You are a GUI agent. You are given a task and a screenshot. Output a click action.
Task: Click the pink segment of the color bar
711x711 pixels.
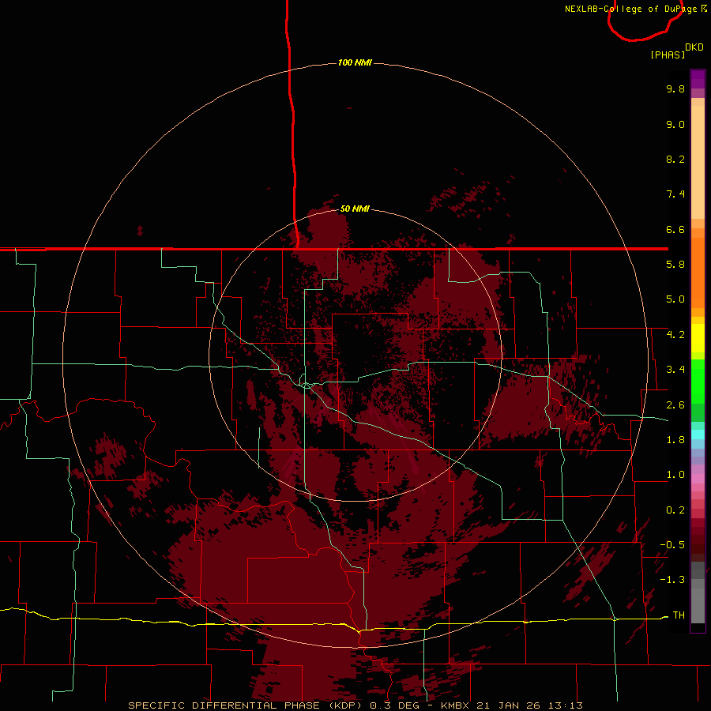pos(698,479)
